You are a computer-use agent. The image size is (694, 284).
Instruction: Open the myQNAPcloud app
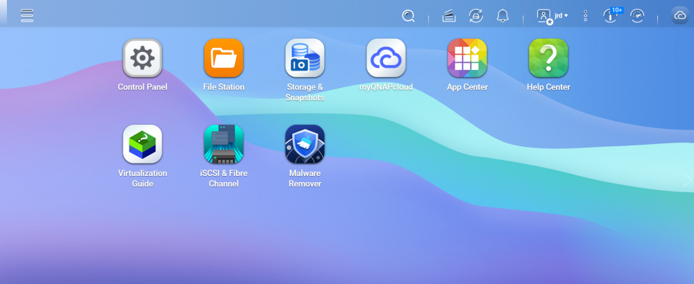pyautogui.click(x=386, y=58)
